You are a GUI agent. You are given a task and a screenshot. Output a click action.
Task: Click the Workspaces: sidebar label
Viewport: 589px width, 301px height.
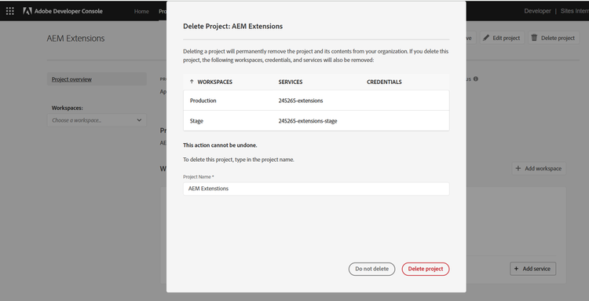68,108
